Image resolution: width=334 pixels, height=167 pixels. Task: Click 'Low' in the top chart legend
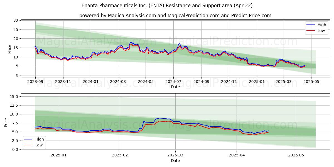click(321, 31)
